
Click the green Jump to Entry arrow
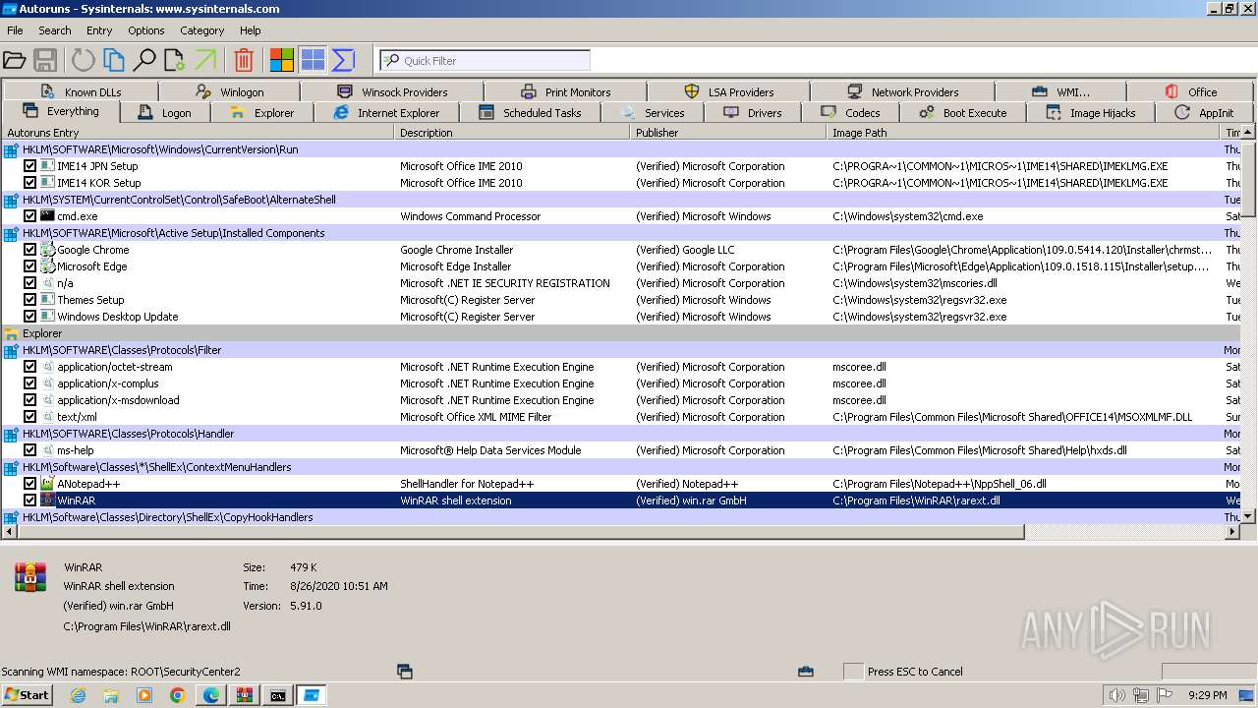coord(205,60)
